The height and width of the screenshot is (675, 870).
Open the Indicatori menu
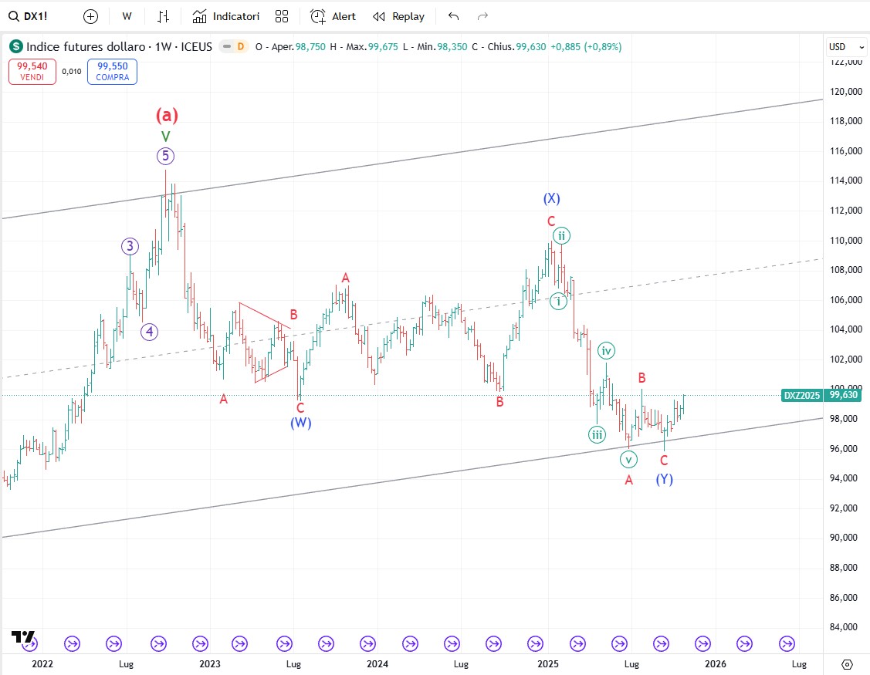pos(226,16)
